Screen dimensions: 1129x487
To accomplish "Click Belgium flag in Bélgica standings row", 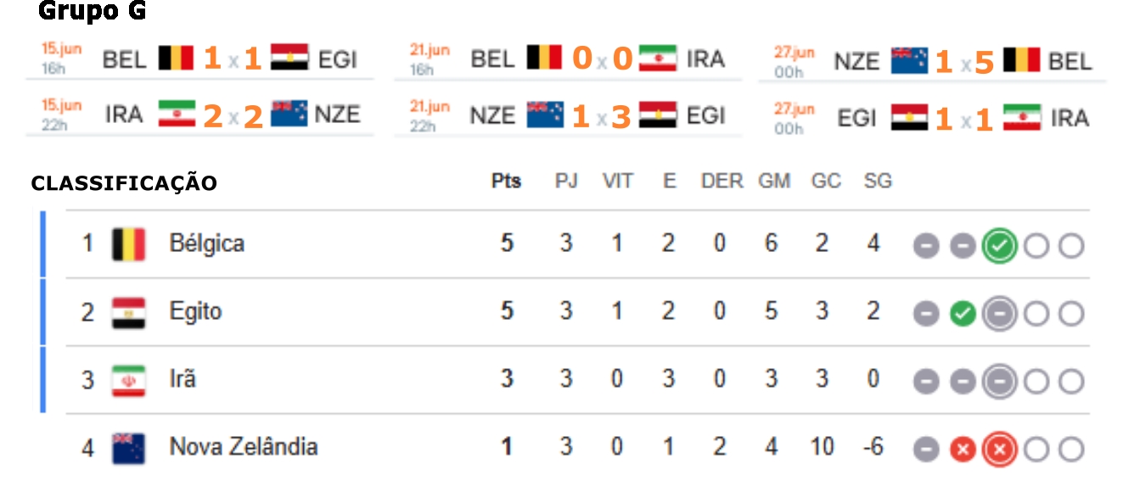I will (x=129, y=244).
